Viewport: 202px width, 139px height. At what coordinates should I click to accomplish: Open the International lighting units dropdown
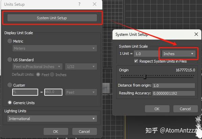pos(52,119)
